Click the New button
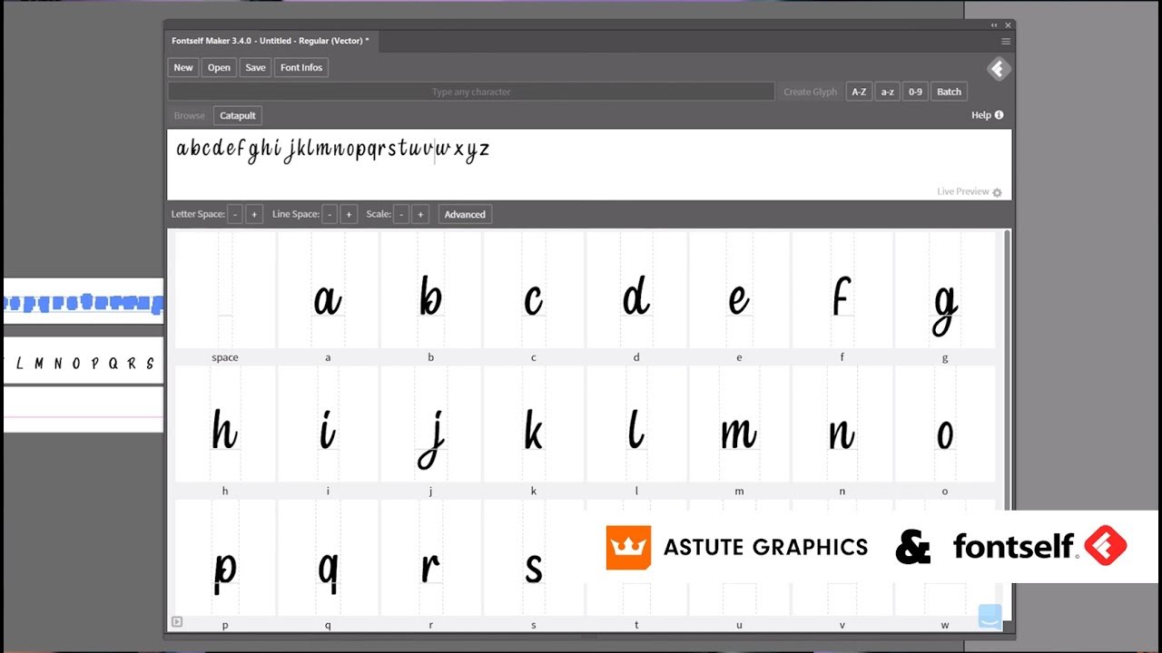 183,67
